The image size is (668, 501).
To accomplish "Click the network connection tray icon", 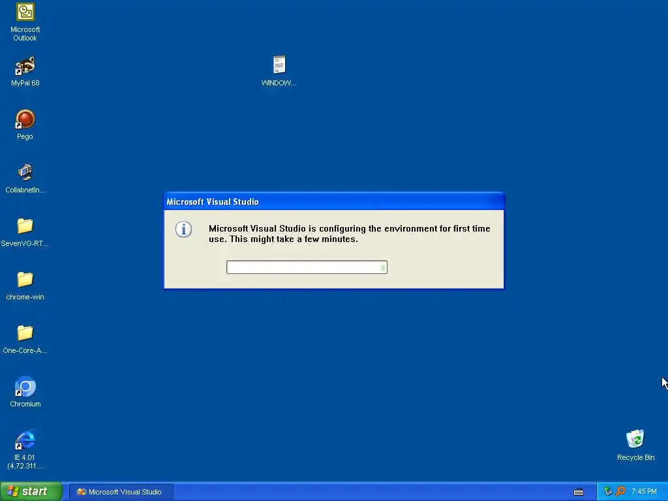I will (x=608, y=491).
